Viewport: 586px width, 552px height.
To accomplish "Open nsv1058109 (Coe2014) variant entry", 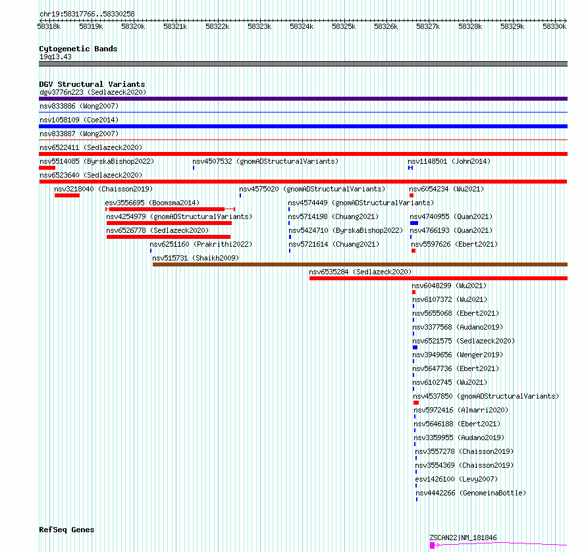I will pyautogui.click(x=79, y=120).
